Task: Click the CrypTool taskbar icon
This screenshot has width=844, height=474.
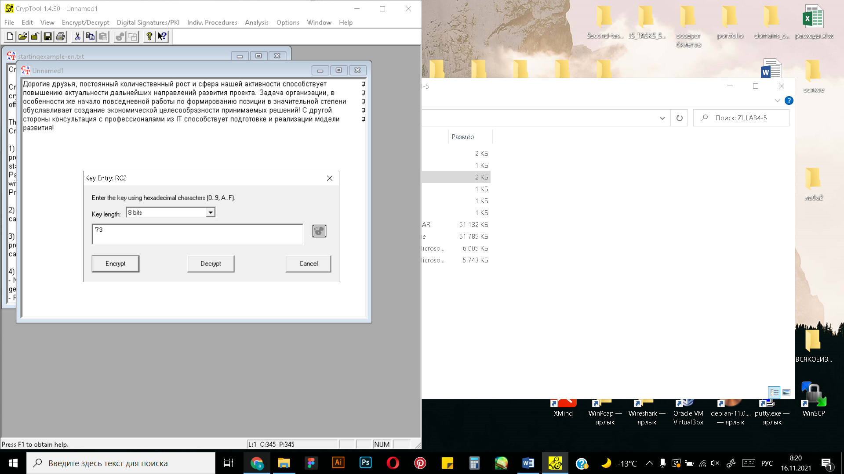Action: tap(555, 463)
